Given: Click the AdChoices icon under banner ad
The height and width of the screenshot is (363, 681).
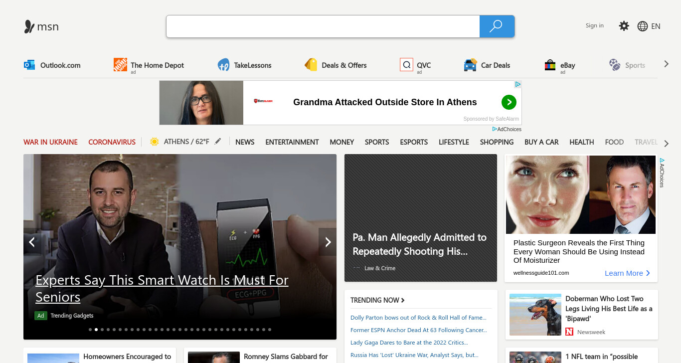Looking at the screenshot, I should pos(495,129).
